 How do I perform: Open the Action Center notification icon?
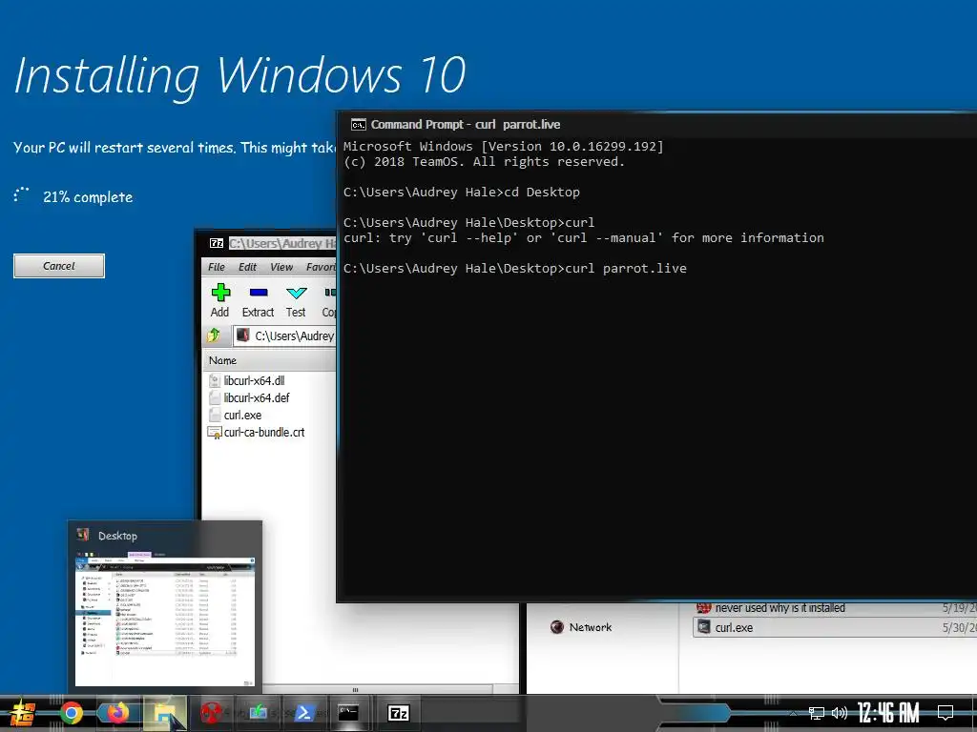(946, 713)
